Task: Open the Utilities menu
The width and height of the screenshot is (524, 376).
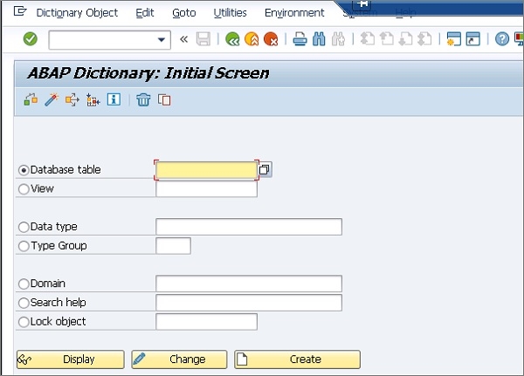Action: (x=230, y=13)
